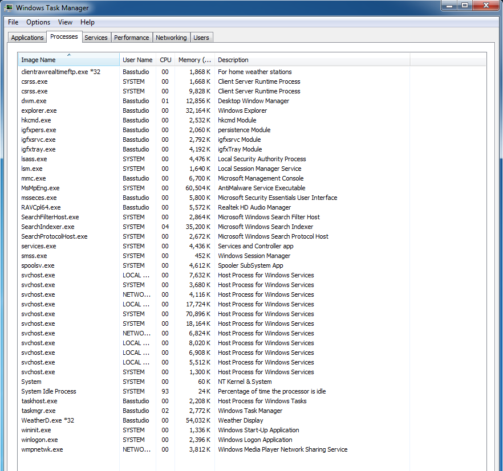Go to the Networking tab

point(171,38)
